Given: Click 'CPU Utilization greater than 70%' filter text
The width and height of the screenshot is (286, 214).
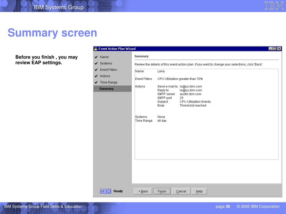Looking at the screenshot, I should coord(180,79).
